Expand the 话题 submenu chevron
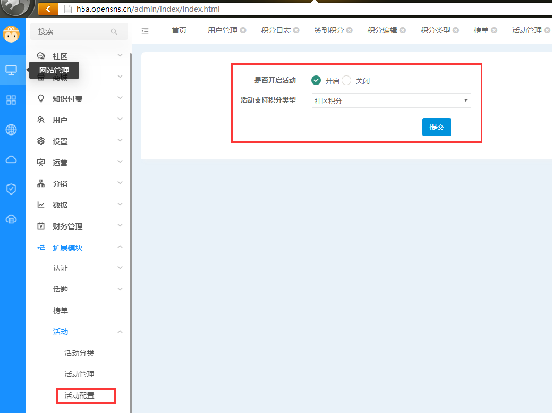This screenshot has width=552, height=413. coord(120,289)
